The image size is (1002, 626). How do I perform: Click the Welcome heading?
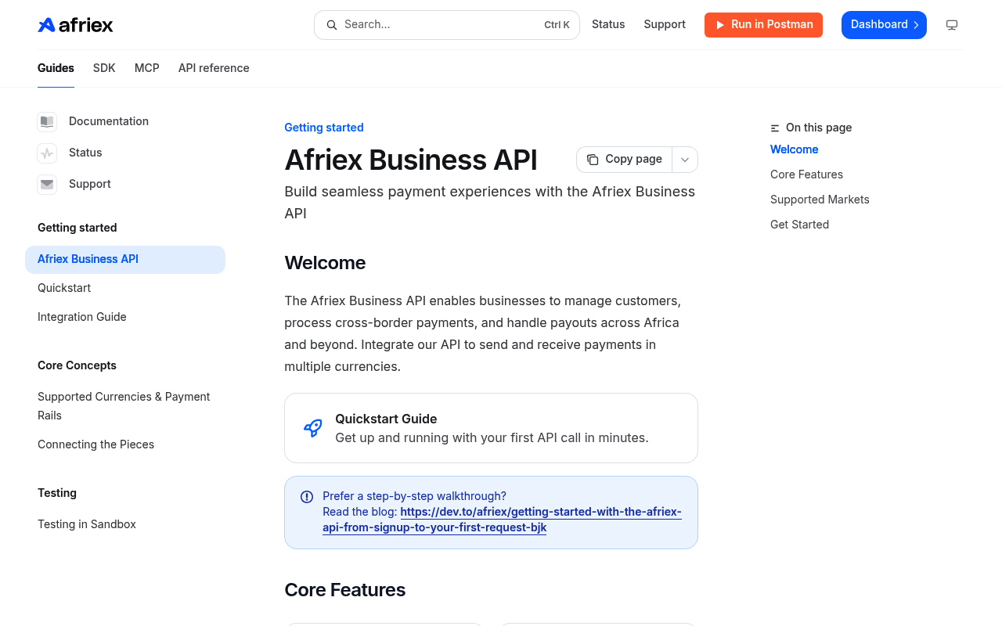pos(325,263)
